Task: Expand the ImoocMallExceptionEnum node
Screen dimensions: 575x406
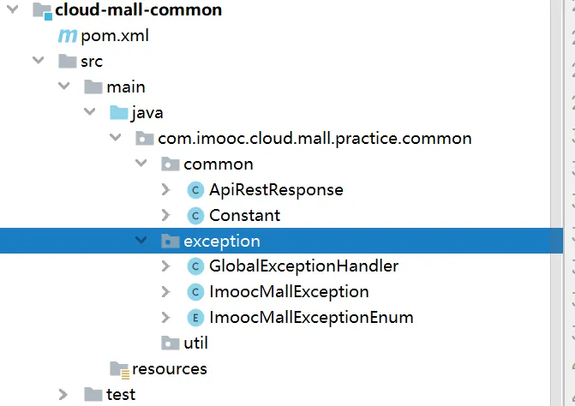Action: pyautogui.click(x=166, y=318)
